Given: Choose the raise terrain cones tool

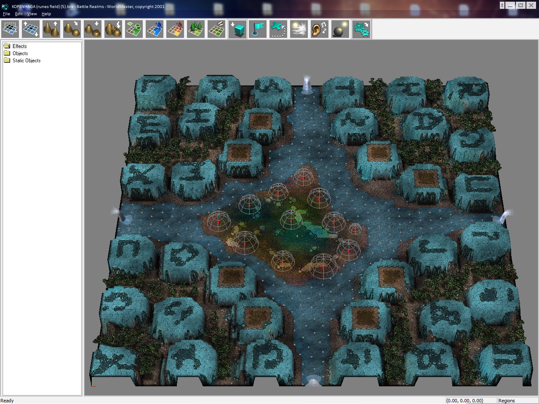Looking at the screenshot, I should click(x=51, y=29).
